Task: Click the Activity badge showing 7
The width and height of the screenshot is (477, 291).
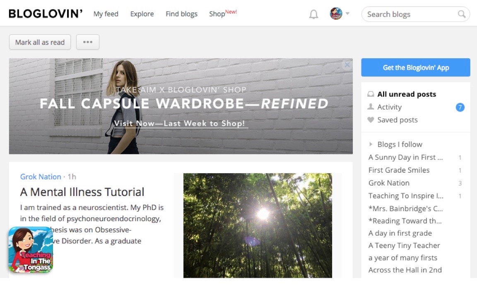Action: (x=460, y=107)
